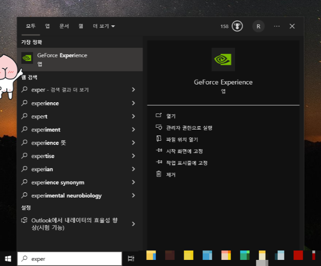Open the R account avatar
Screen dimensions: 321x266
tap(258, 26)
